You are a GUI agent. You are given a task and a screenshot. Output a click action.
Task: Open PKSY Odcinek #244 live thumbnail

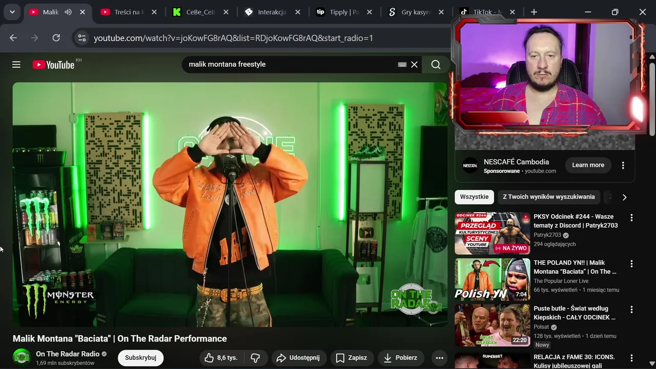(x=493, y=233)
